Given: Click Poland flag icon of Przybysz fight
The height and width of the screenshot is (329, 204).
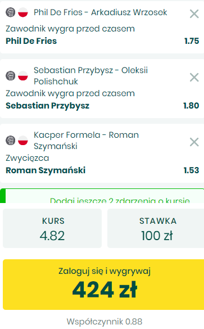Looking at the screenshot, I should pyautogui.click(x=23, y=76).
